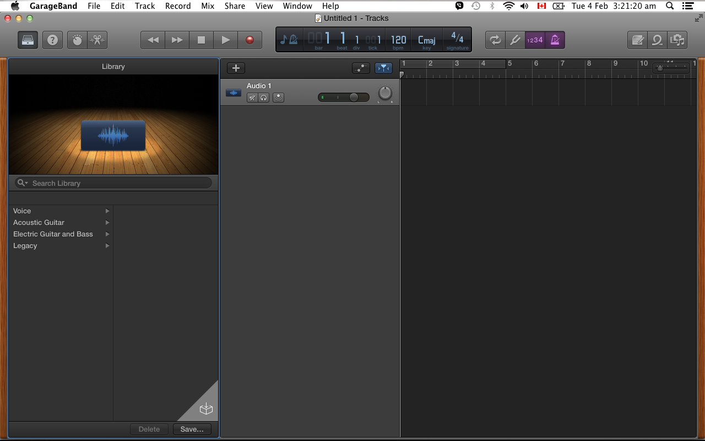The width and height of the screenshot is (705, 441).
Task: Click the 120 bpm tempo value
Action: [398, 40]
